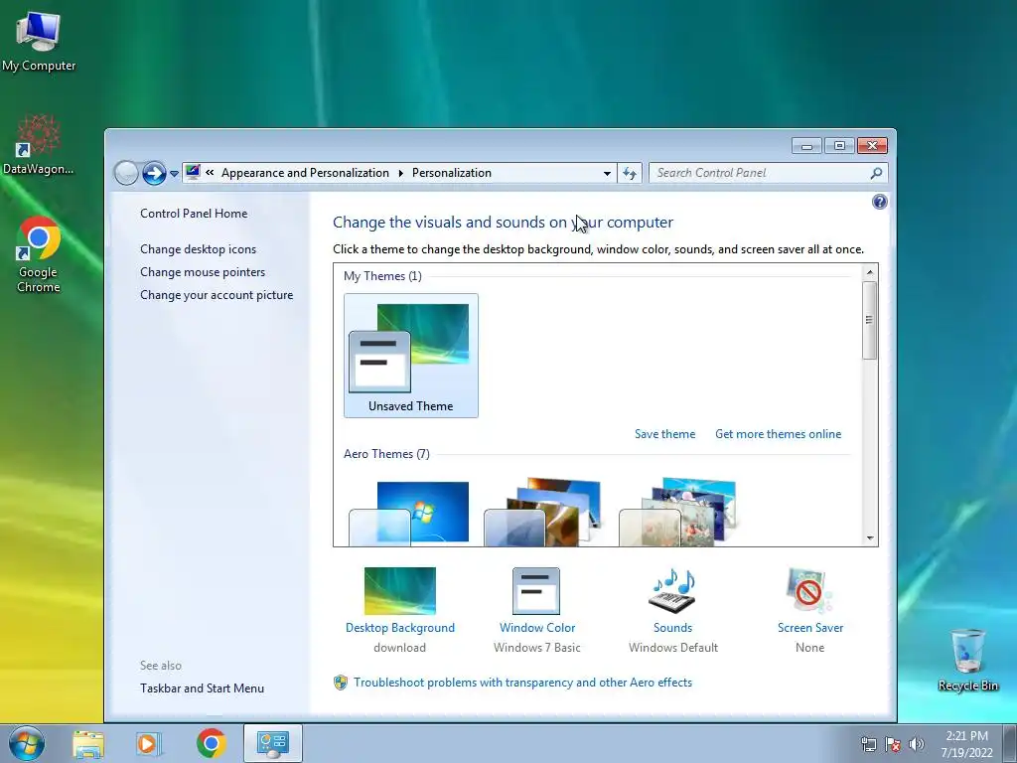Click the Screen Saver link text

point(810,628)
